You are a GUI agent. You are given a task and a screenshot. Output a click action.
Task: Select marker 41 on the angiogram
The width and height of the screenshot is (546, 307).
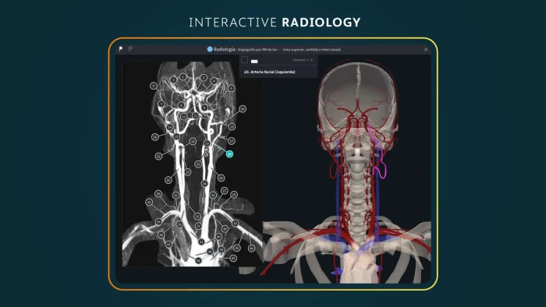pyautogui.click(x=201, y=242)
